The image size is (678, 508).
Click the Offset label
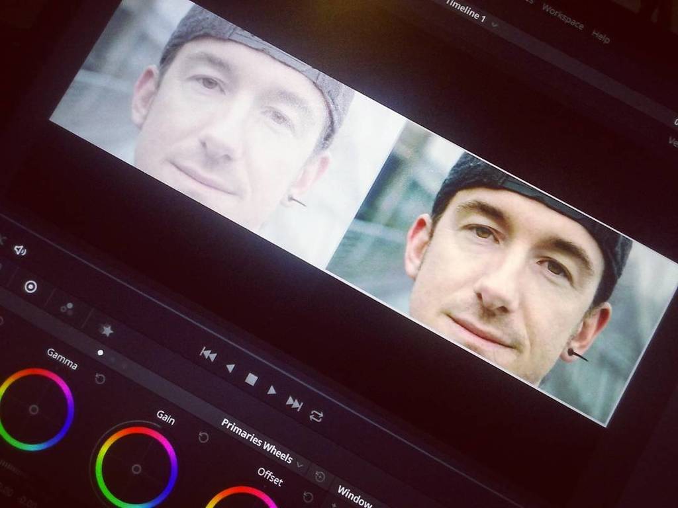point(270,477)
